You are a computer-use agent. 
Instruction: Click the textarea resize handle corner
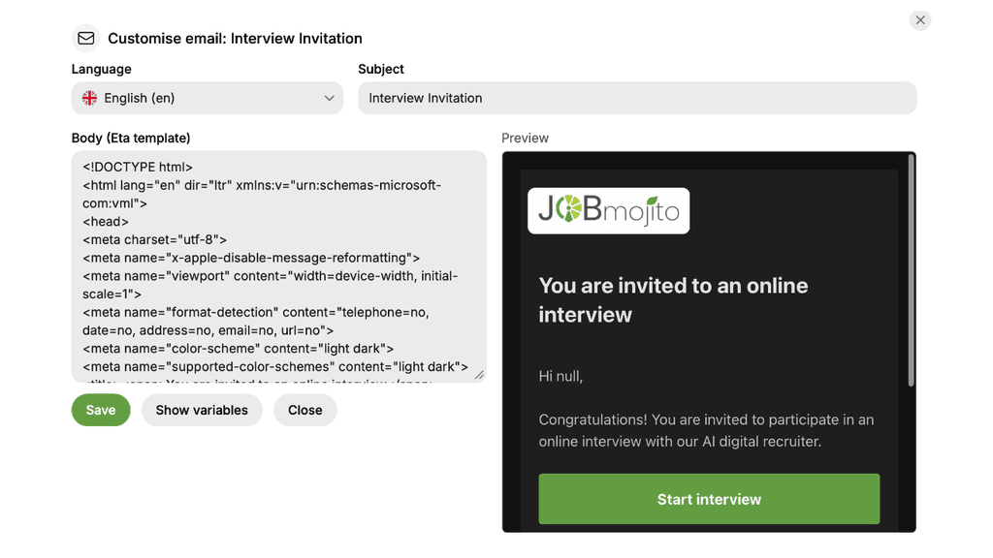479,375
